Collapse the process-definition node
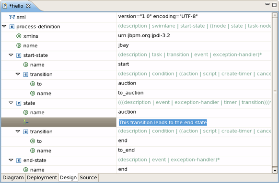Screen dimensions: 279x183 [x=4, y=27]
